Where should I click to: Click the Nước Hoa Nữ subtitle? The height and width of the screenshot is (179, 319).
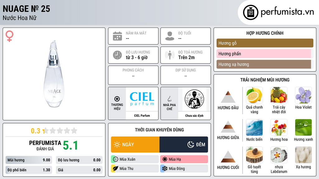pos(20,18)
